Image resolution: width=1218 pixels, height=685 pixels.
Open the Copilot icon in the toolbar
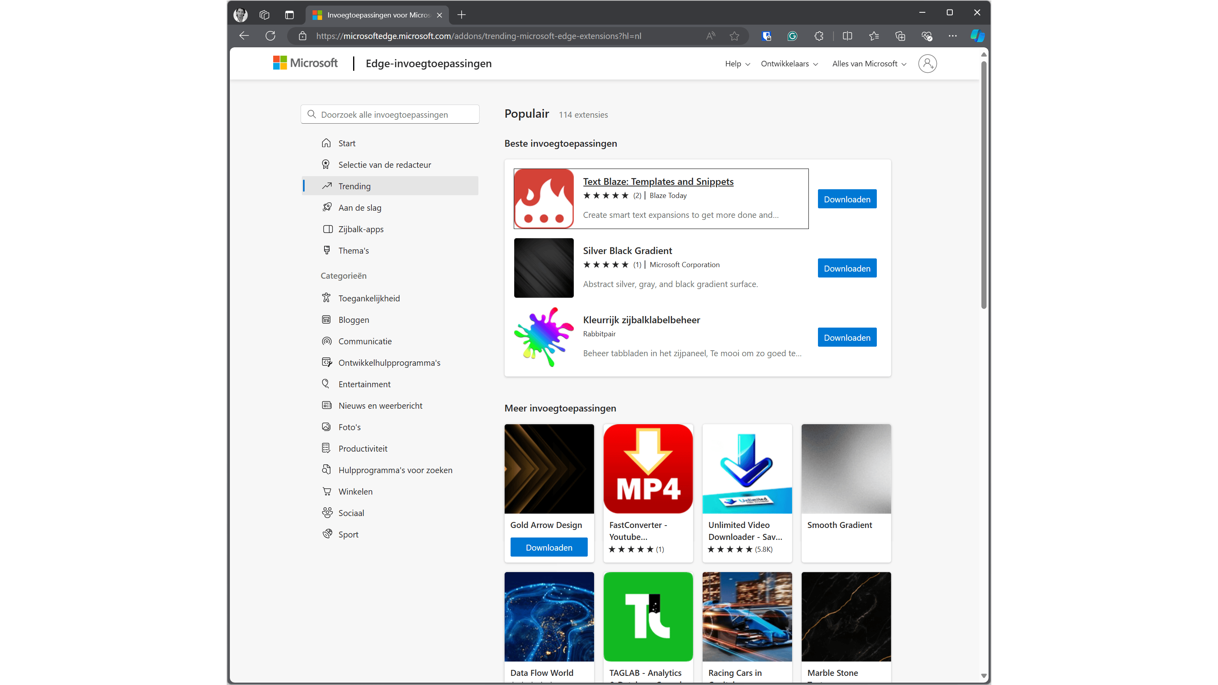point(977,36)
